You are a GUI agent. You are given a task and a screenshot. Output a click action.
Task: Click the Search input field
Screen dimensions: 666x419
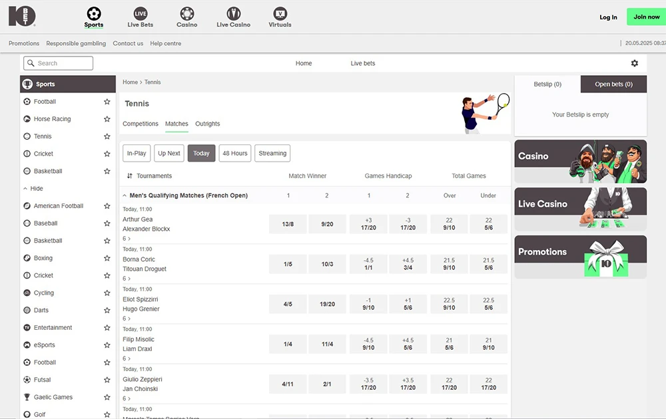(x=59, y=63)
